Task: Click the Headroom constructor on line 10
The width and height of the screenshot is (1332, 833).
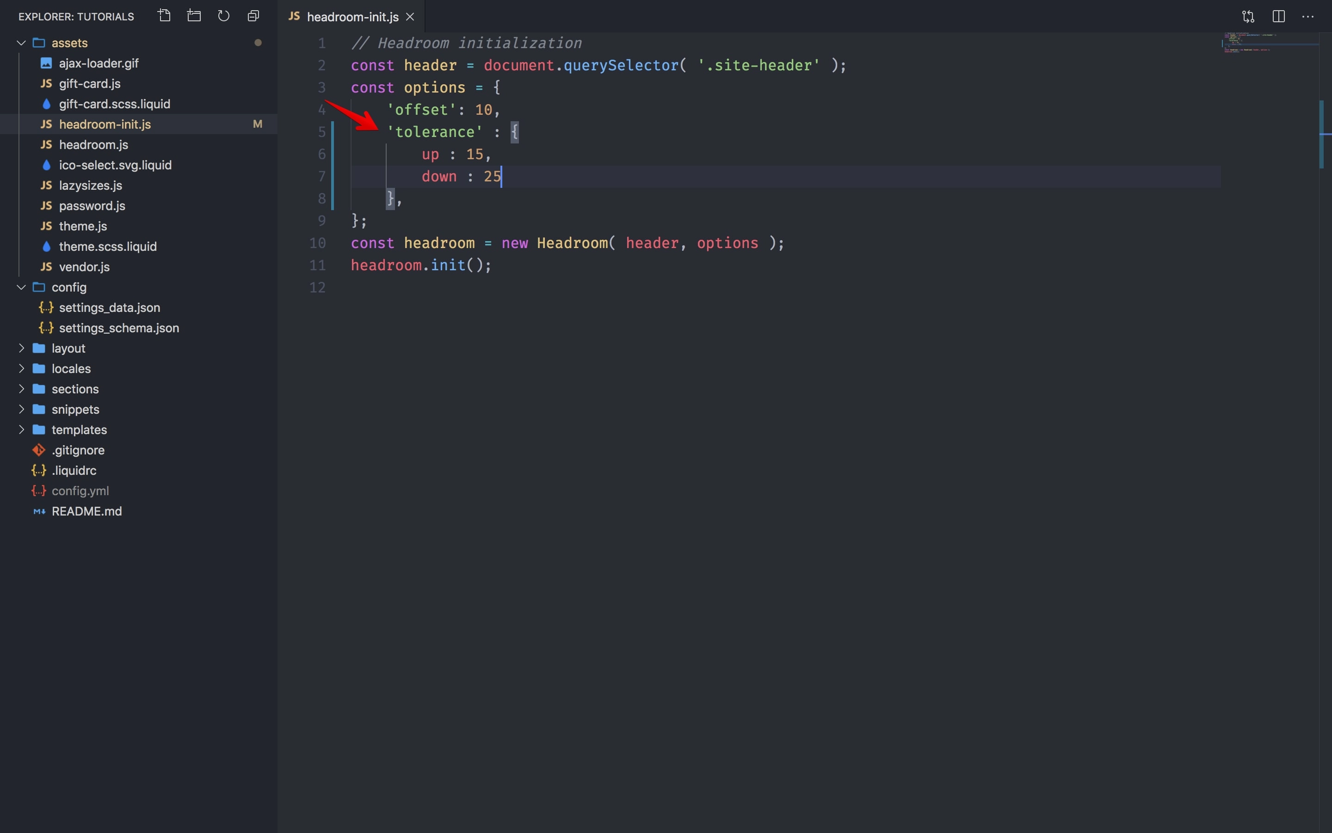Action: coord(572,243)
